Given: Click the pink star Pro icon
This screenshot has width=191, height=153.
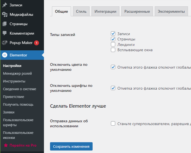Looking at the screenshot, I should pos(6,145).
